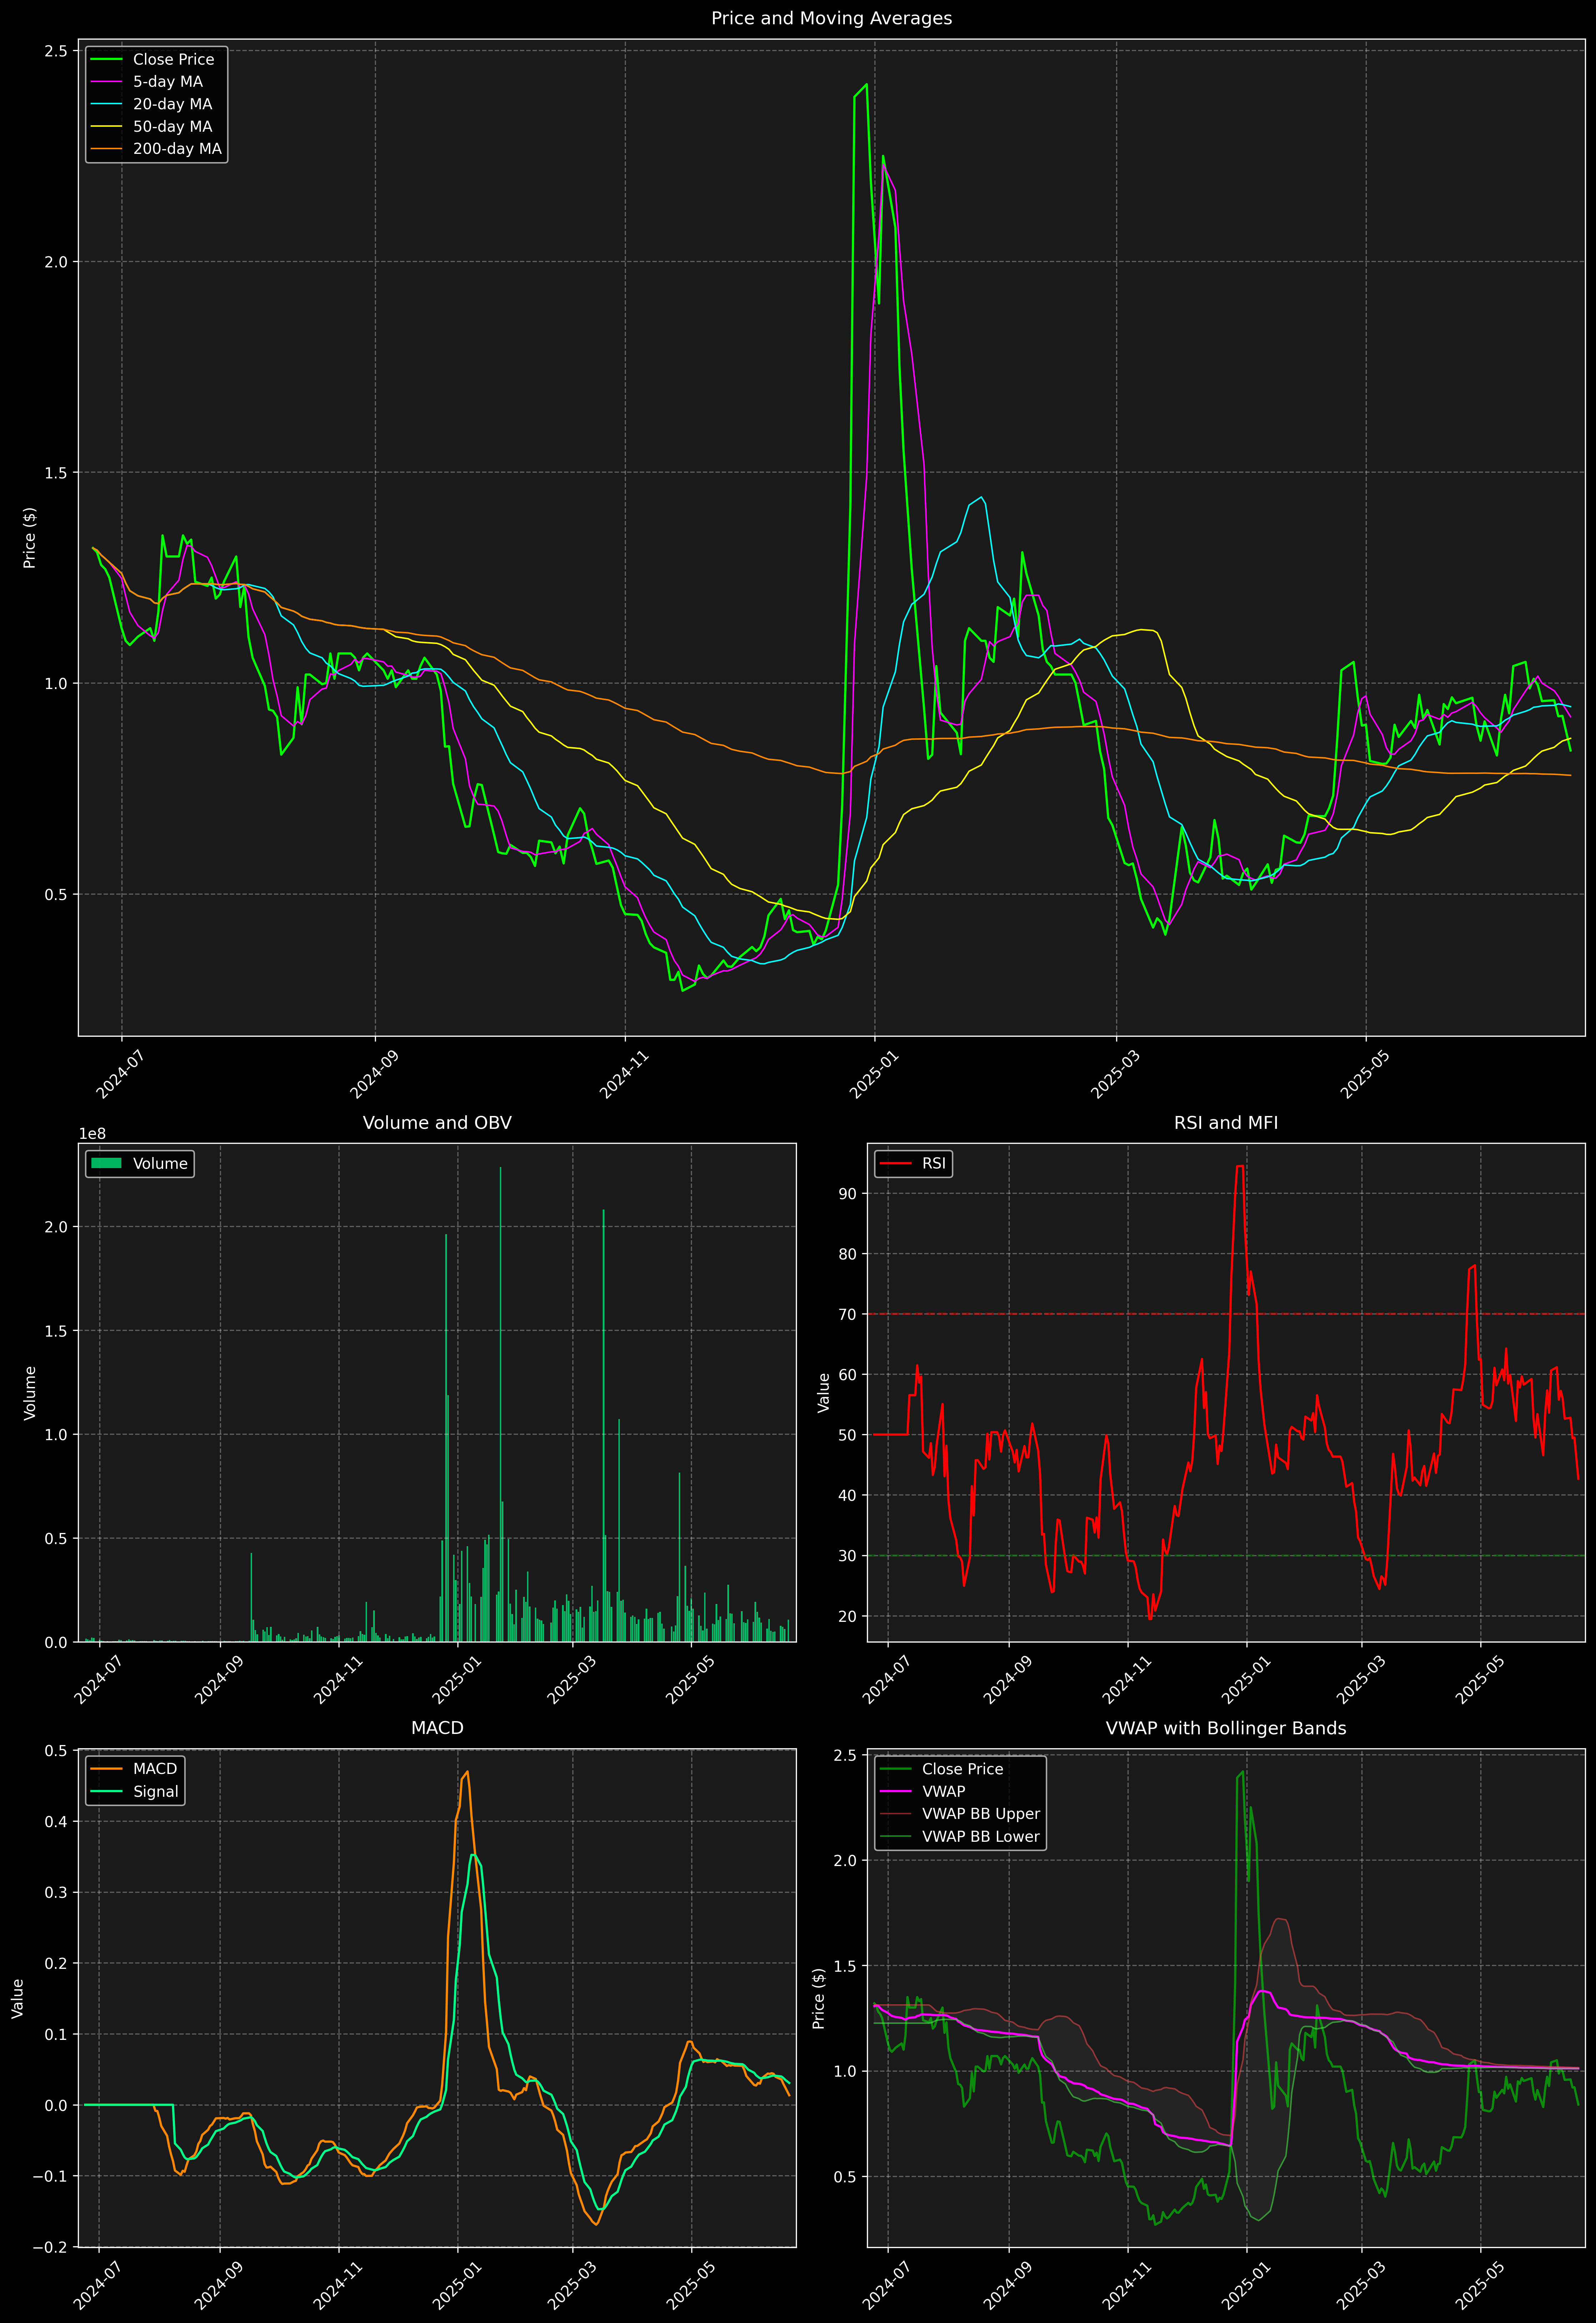This screenshot has height=2323, width=1596.
Task: Click the green Volume swatch in volume legend
Action: 106,1163
